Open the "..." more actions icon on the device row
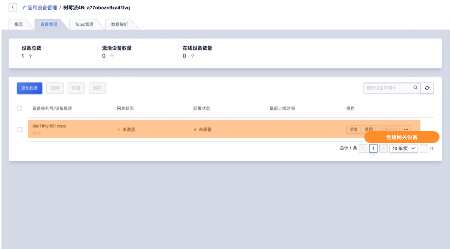 (406, 129)
